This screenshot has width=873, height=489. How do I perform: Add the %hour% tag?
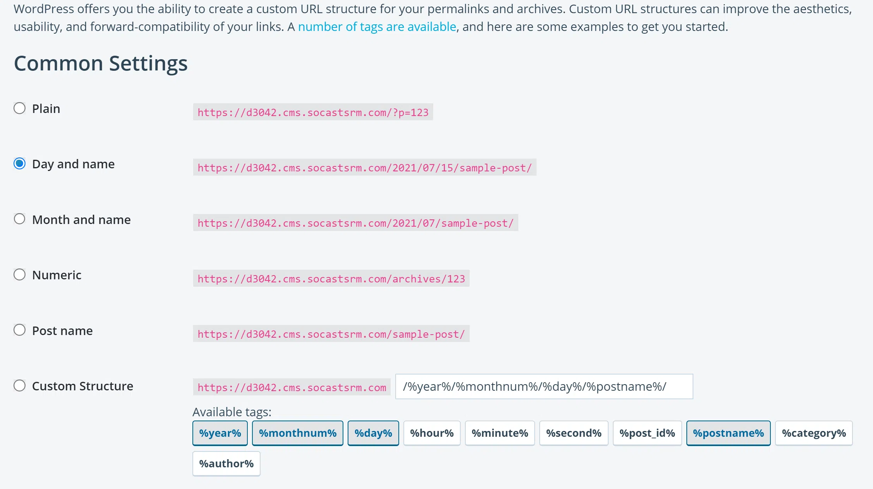tap(432, 433)
